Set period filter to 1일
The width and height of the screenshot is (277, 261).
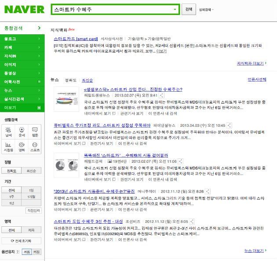[x=31, y=190]
